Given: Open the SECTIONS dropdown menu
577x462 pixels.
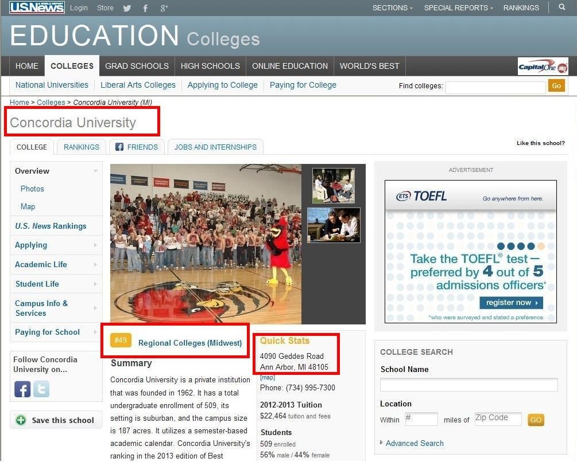Looking at the screenshot, I should click(x=392, y=8).
